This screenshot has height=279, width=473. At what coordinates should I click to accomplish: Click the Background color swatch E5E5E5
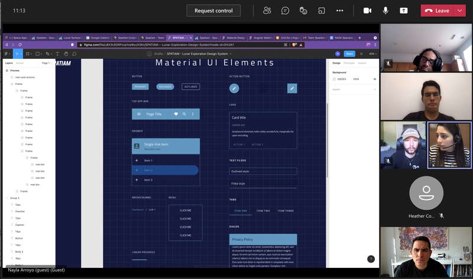click(x=335, y=78)
